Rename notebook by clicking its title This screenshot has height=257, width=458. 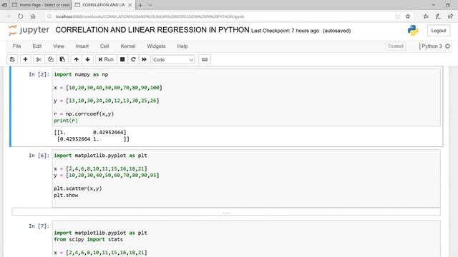click(x=152, y=30)
